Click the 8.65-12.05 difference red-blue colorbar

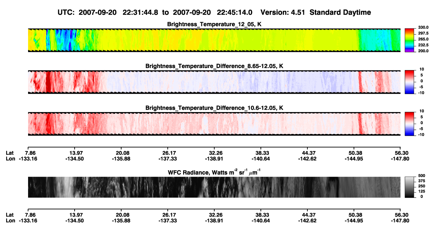point(409,81)
